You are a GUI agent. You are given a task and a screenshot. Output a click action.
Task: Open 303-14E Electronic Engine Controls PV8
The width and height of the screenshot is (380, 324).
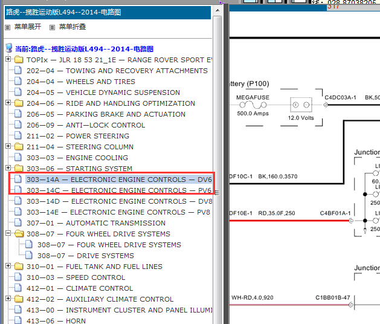coord(118,212)
